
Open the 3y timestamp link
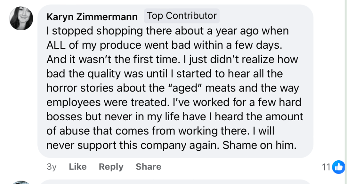click(52, 167)
